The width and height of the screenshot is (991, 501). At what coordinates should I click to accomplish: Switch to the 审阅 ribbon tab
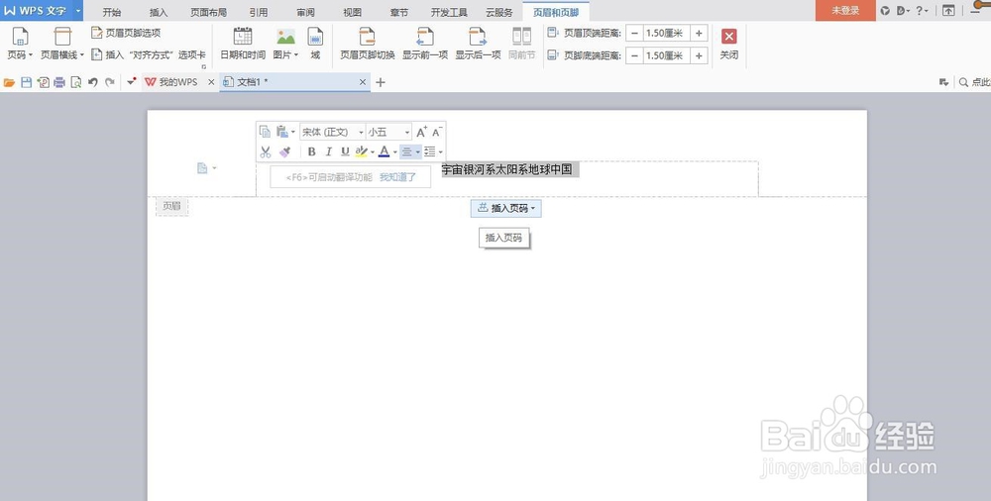tap(306, 11)
